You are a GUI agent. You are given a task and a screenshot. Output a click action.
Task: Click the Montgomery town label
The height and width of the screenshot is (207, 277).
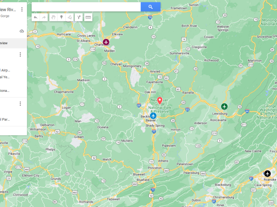tap(132, 66)
